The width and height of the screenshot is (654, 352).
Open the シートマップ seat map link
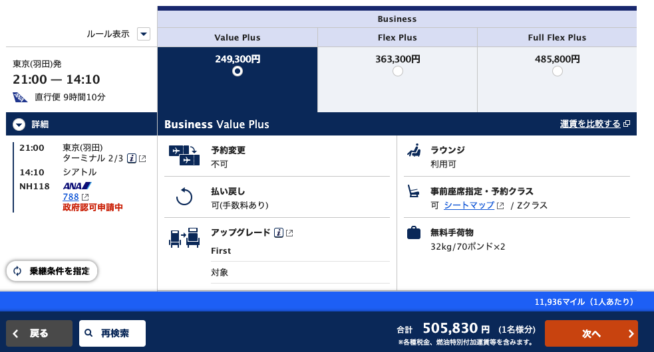tap(469, 206)
